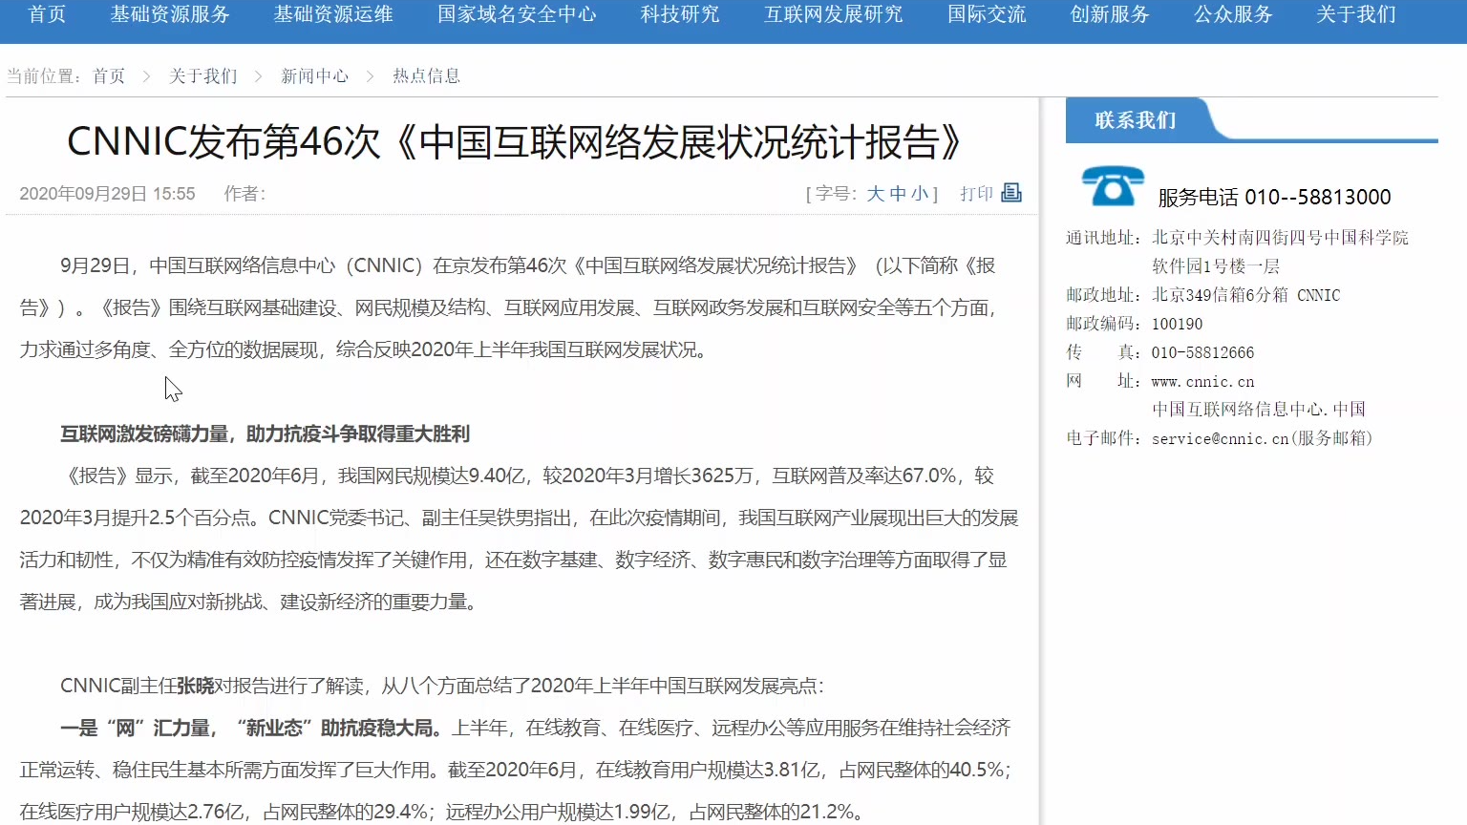Click the 打印 print link text
This screenshot has width=1467, height=825.
(x=976, y=194)
